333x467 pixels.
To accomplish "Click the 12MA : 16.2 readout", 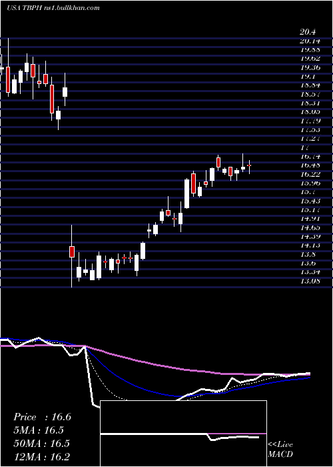I will point(41,456).
